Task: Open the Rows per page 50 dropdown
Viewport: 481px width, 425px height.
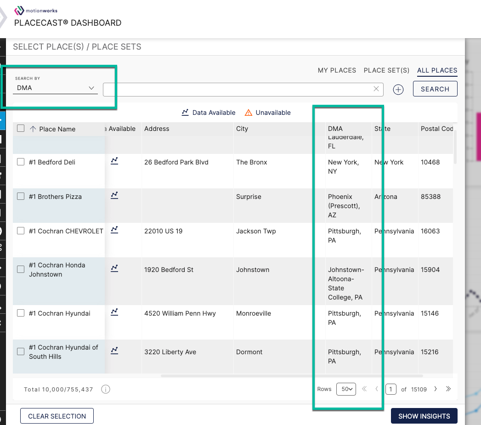Action: (x=346, y=389)
